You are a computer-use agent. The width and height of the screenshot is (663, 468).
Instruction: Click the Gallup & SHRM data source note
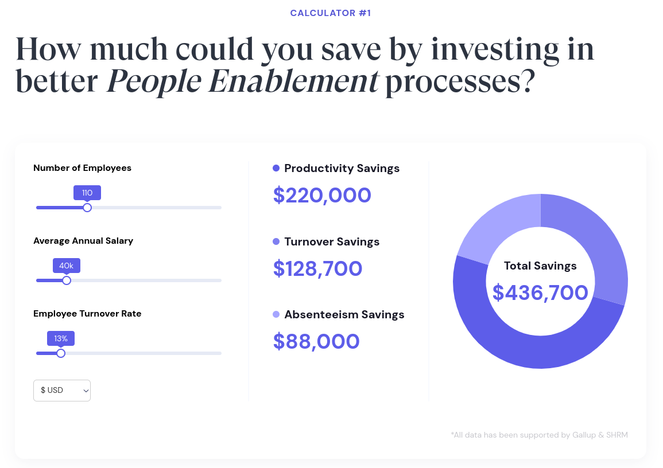pyautogui.click(x=540, y=435)
